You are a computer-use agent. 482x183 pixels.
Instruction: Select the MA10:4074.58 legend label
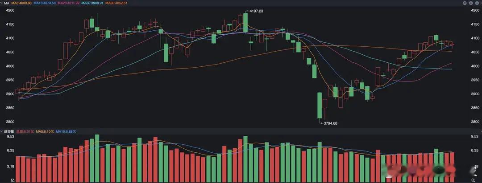[x=45, y=3]
